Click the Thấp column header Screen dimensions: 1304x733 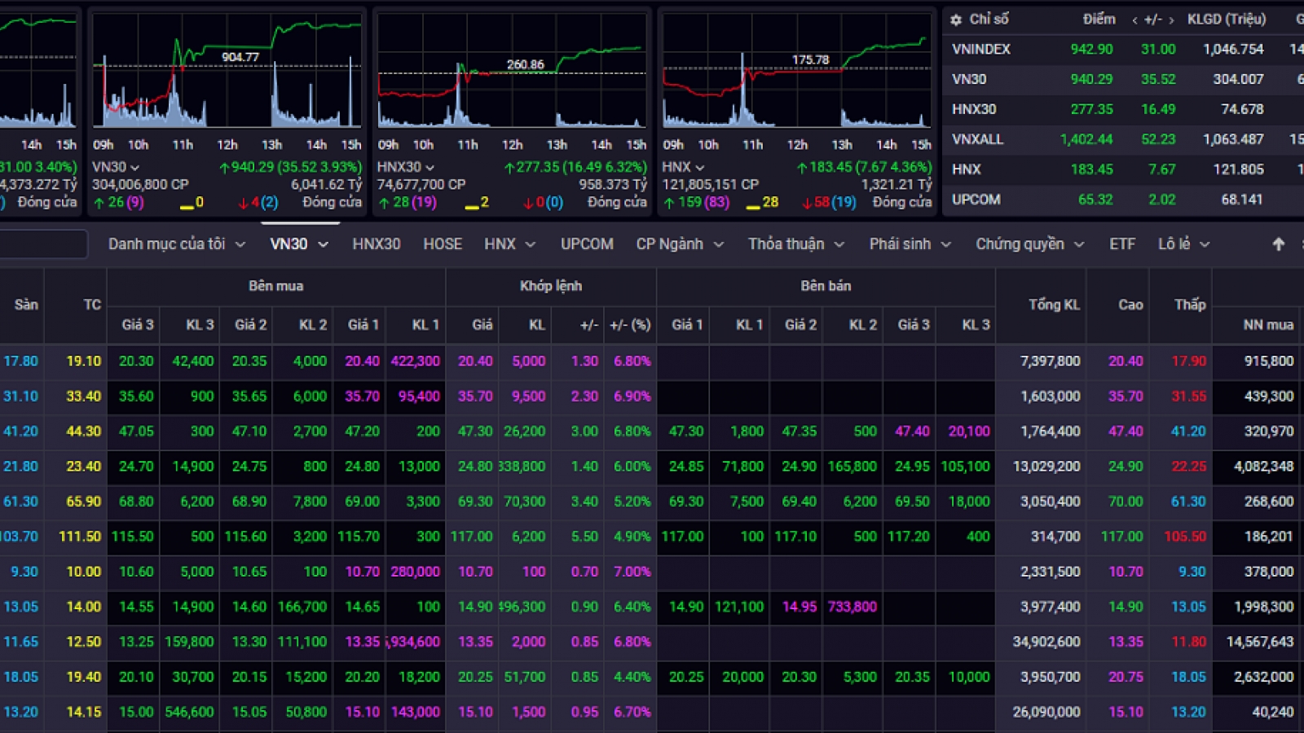pos(1190,305)
